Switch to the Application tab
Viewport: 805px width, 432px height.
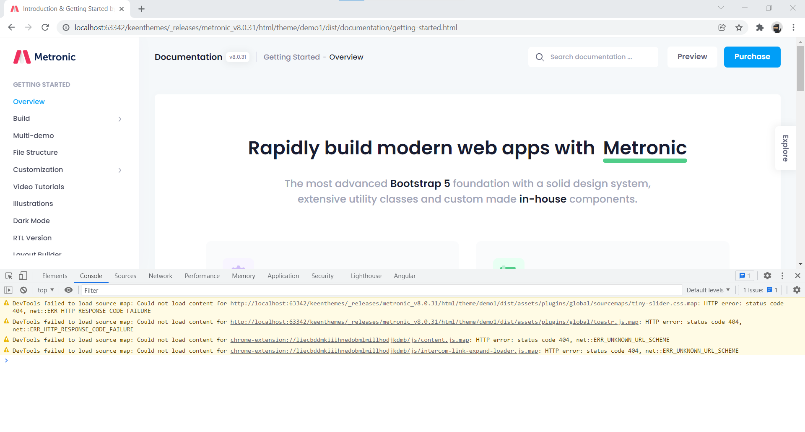283,276
